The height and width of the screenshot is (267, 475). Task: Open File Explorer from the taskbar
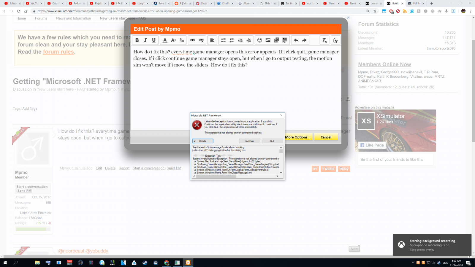(37, 263)
